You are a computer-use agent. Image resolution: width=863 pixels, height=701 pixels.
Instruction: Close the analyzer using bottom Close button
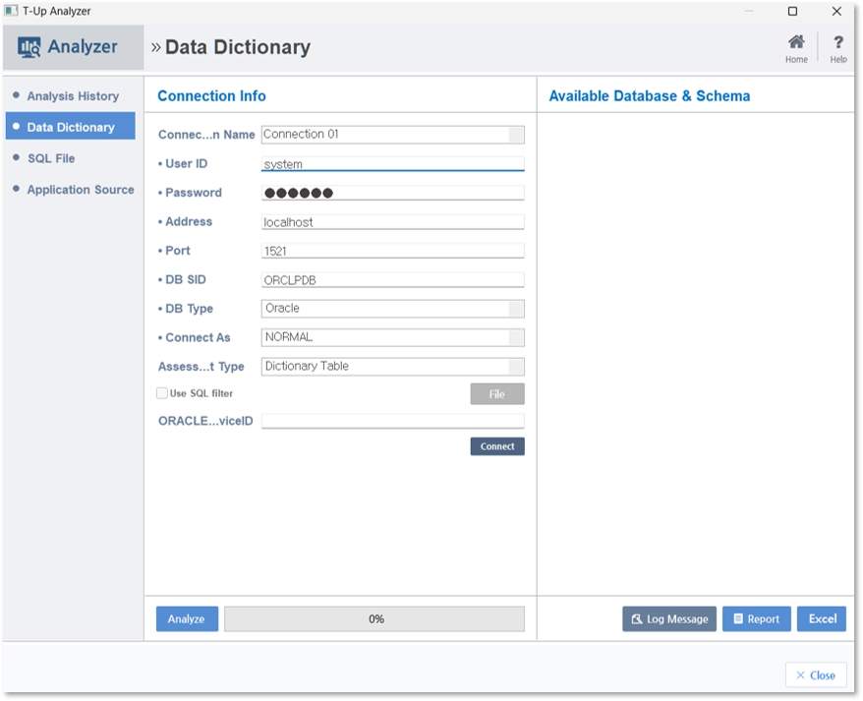click(x=816, y=675)
